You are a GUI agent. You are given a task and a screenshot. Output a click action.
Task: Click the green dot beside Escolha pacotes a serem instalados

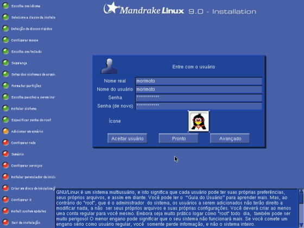tap(5, 97)
